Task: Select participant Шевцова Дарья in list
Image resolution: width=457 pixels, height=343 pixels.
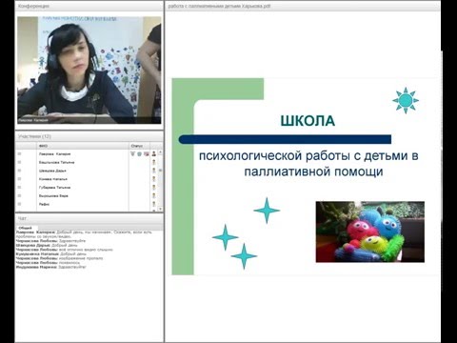Action: coord(52,171)
